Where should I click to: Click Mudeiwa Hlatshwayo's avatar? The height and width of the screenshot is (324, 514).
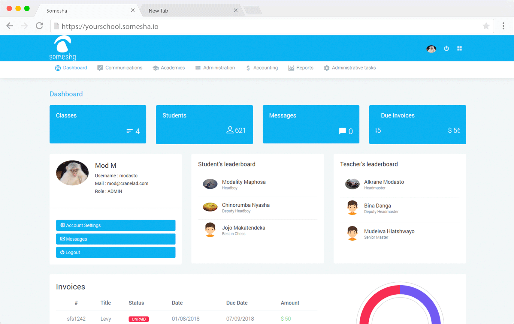[352, 233]
